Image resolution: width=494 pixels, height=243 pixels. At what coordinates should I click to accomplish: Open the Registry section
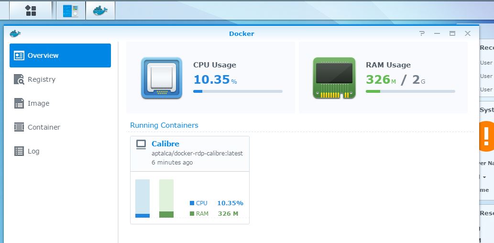click(60, 79)
